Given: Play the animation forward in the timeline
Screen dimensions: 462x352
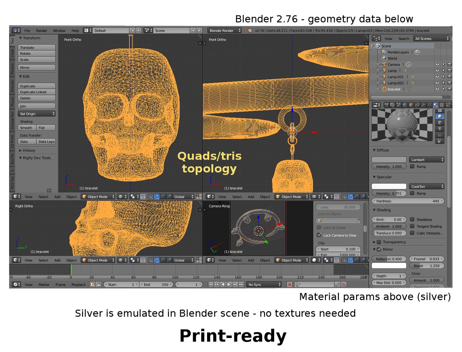Looking at the screenshot, I should click(229, 285).
